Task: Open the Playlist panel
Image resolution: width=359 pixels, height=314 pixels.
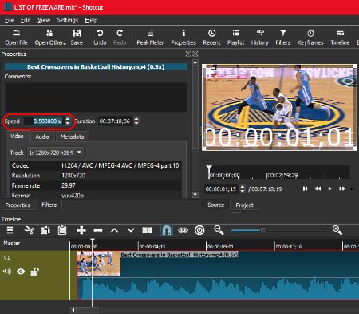Action: click(x=236, y=37)
